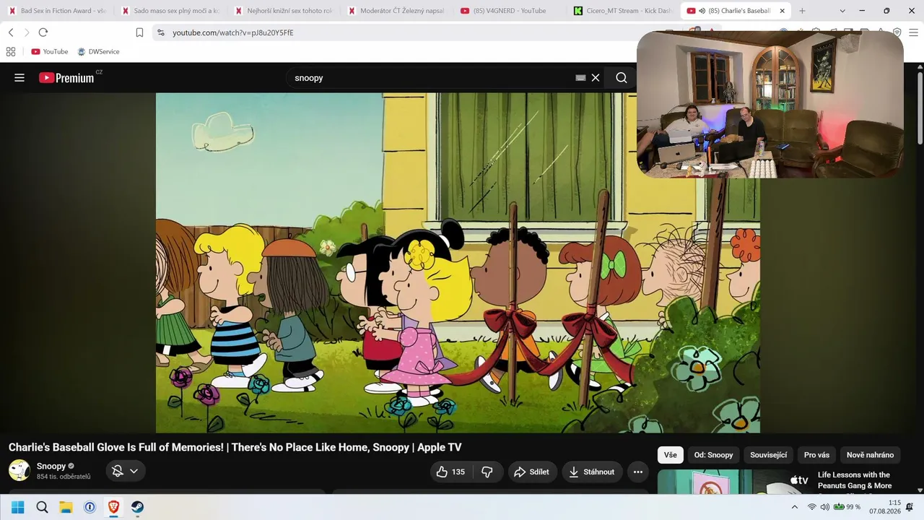Select the Související filter chip
This screenshot has width=924, height=520.
(x=768, y=455)
